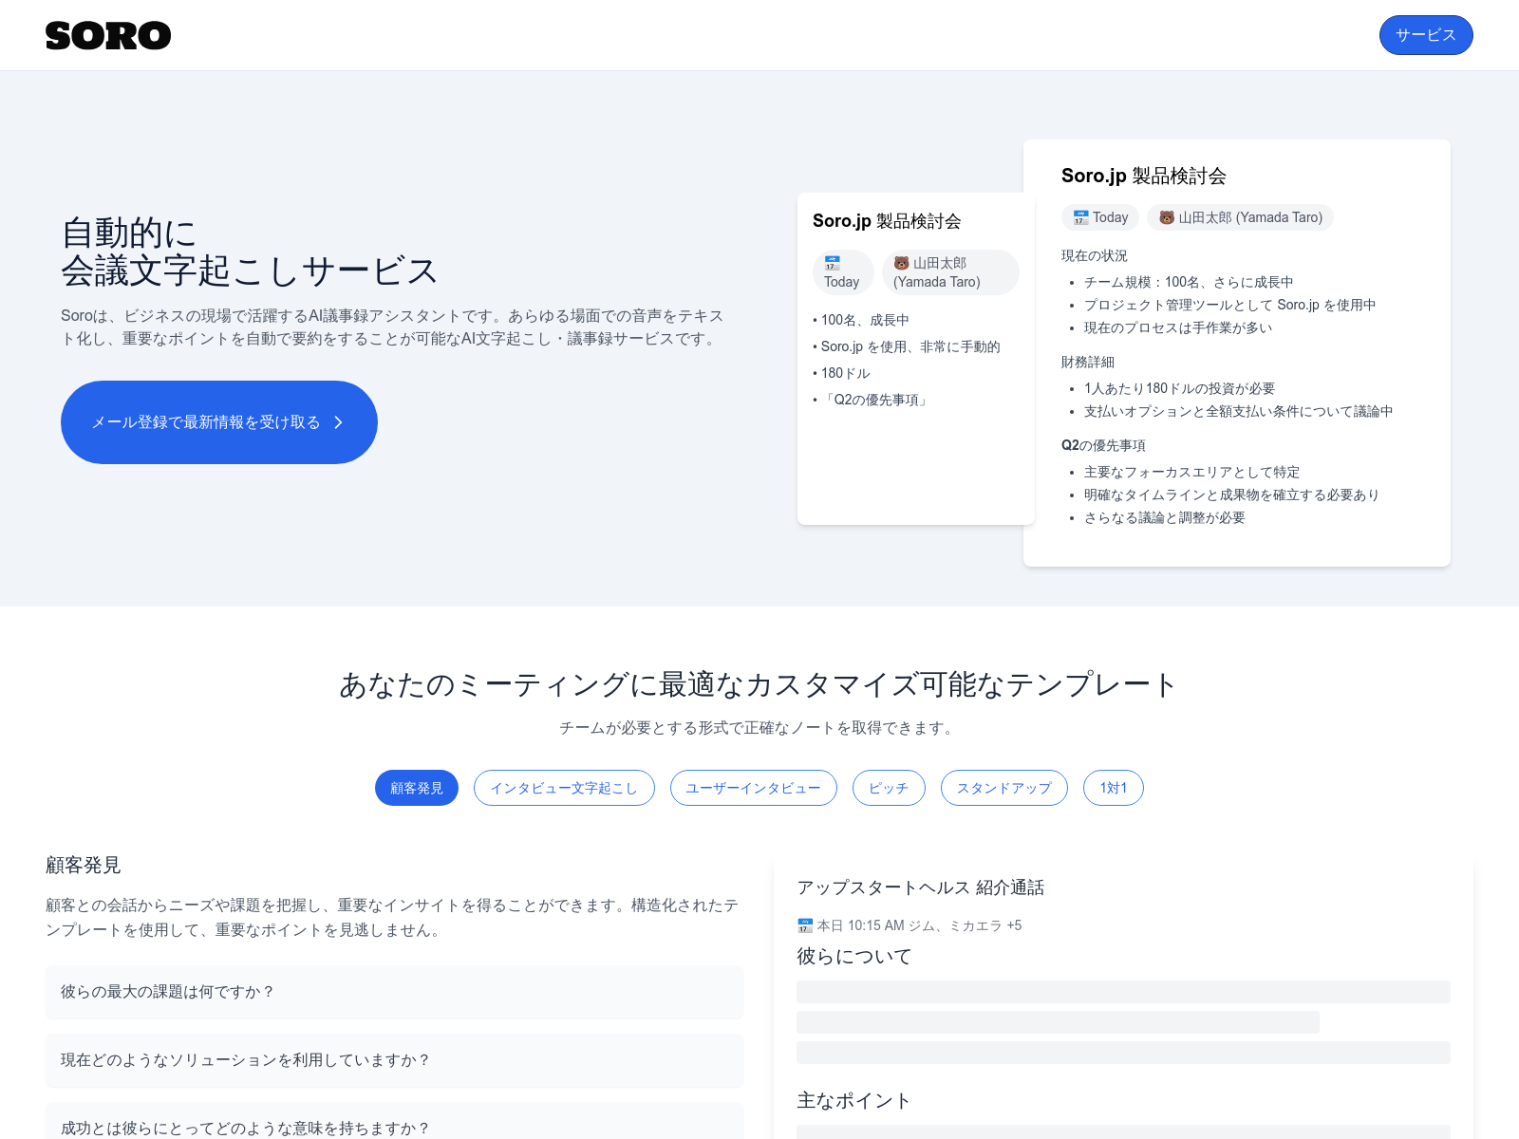
Task: Select the 顧客発見 template pill
Action: [416, 787]
